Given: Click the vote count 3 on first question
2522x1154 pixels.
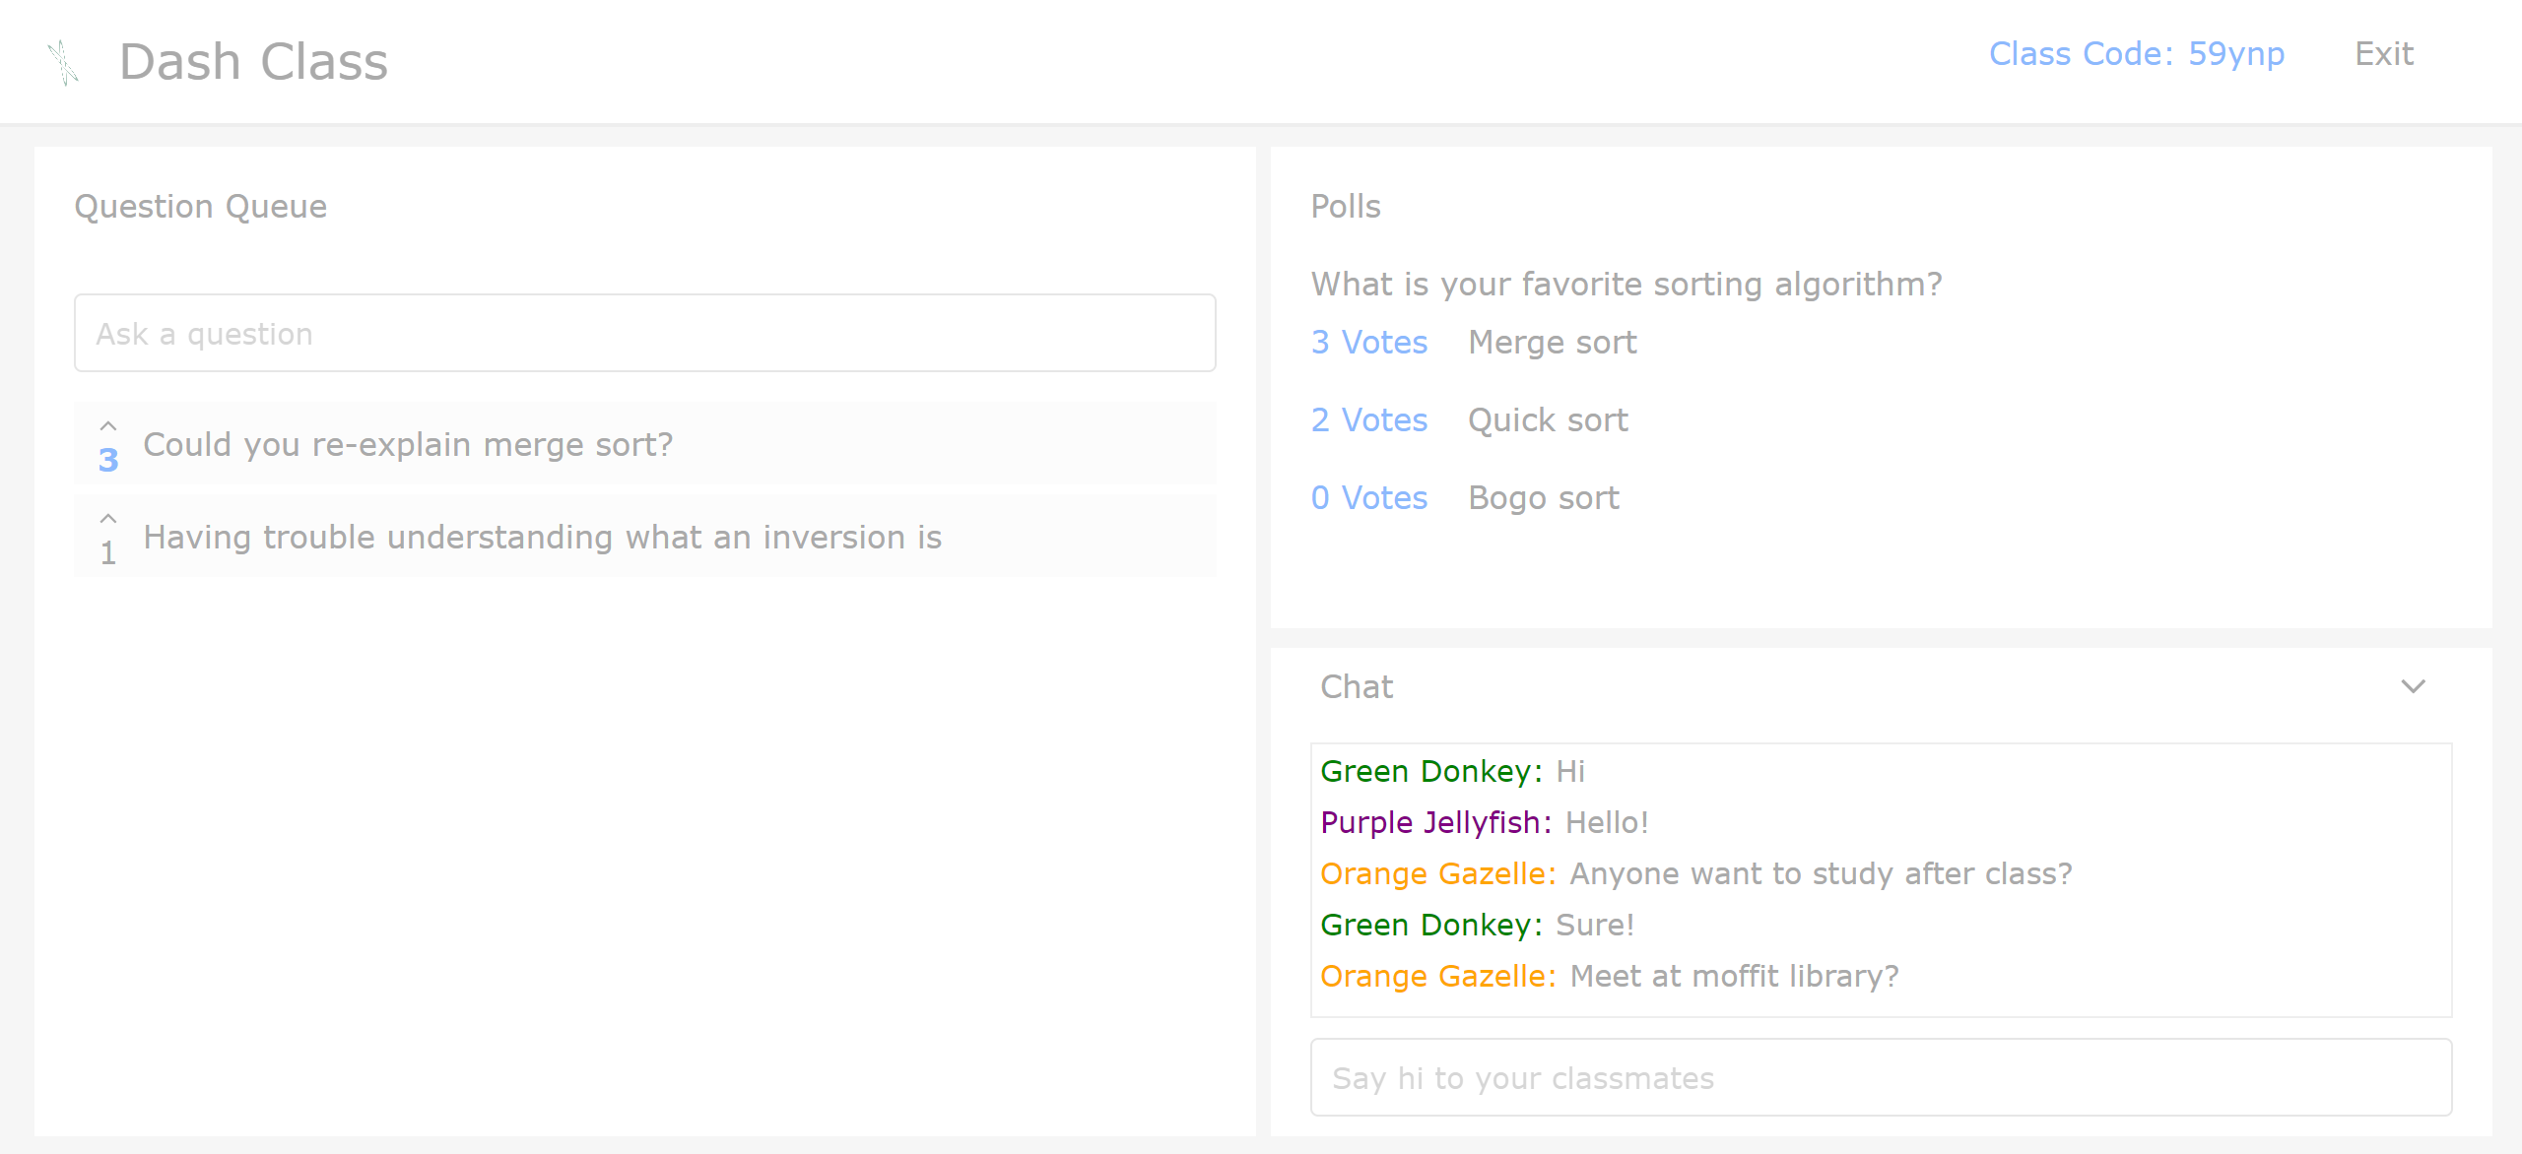Looking at the screenshot, I should [108, 460].
